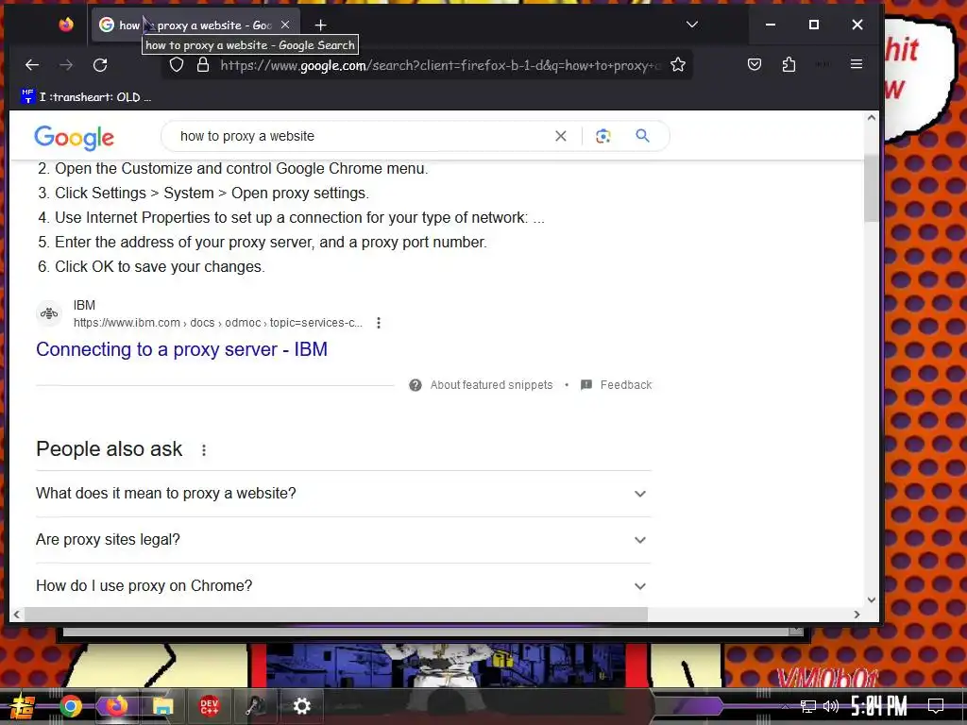Expand the list all tabs dropdown arrow
The image size is (967, 725).
(x=692, y=25)
